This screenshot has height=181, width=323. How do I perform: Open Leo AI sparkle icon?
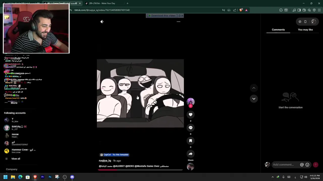(309, 10)
